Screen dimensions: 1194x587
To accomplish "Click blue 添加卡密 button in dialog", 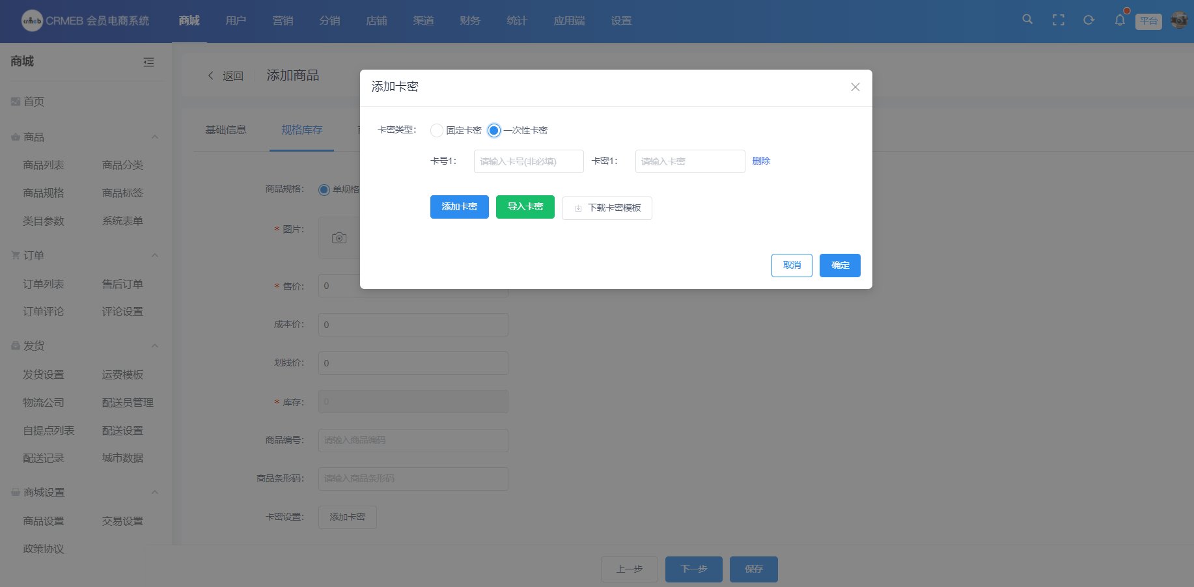I will (x=460, y=207).
